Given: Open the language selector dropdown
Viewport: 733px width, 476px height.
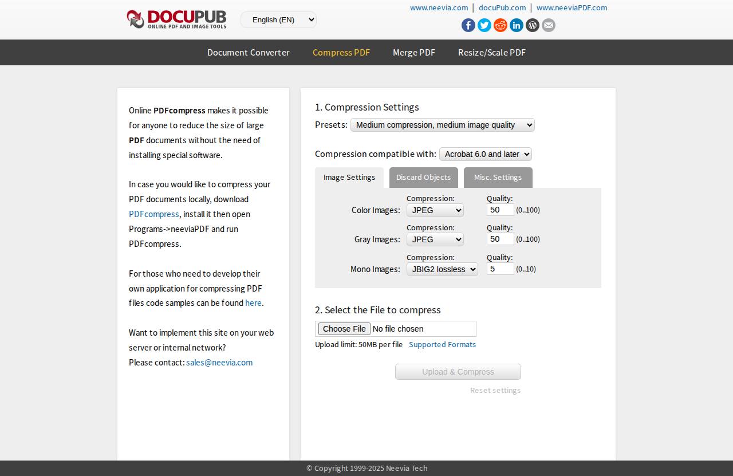Looking at the screenshot, I should [278, 20].
